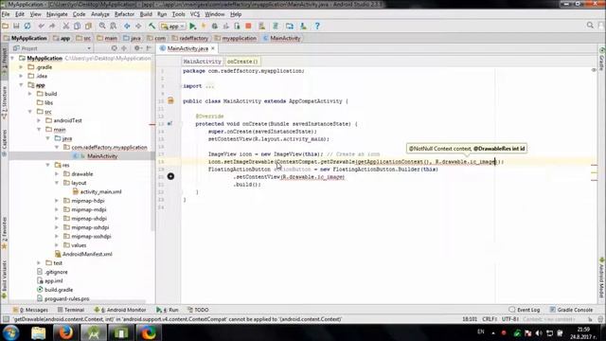Image resolution: width=606 pixels, height=341 pixels.
Task: Click the Windows Start button
Action: click(10, 332)
